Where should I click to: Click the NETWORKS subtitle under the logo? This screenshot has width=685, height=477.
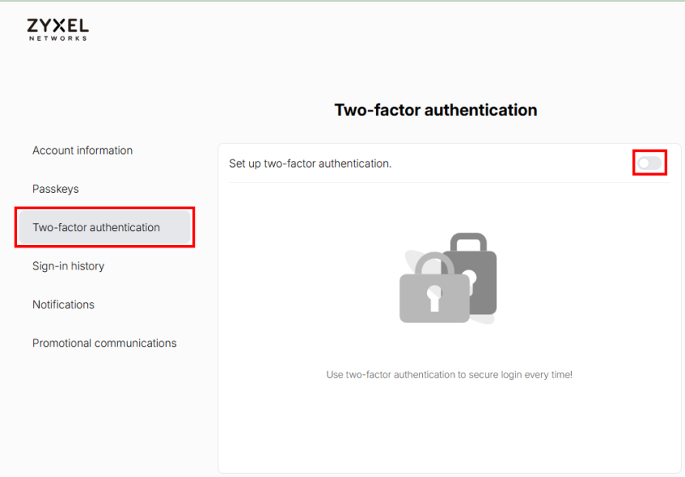[x=58, y=38]
